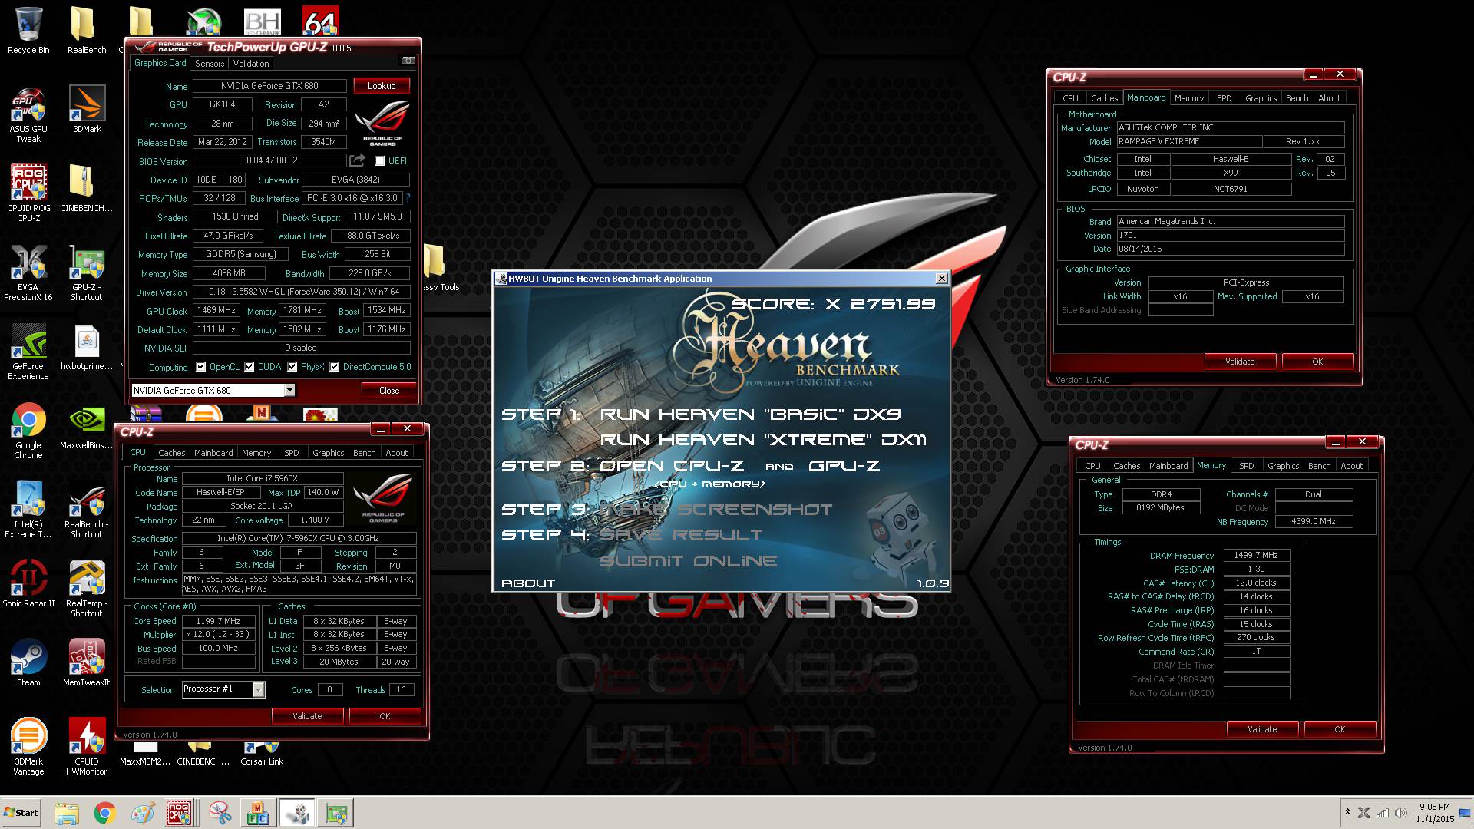Click the taskbar File Explorer icon
The height and width of the screenshot is (829, 1474).
67,813
